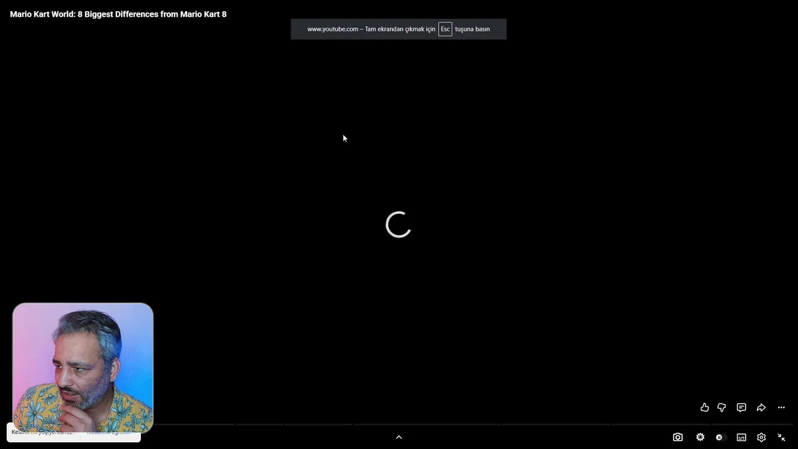Click the webcam overlay thumbnail

(83, 368)
